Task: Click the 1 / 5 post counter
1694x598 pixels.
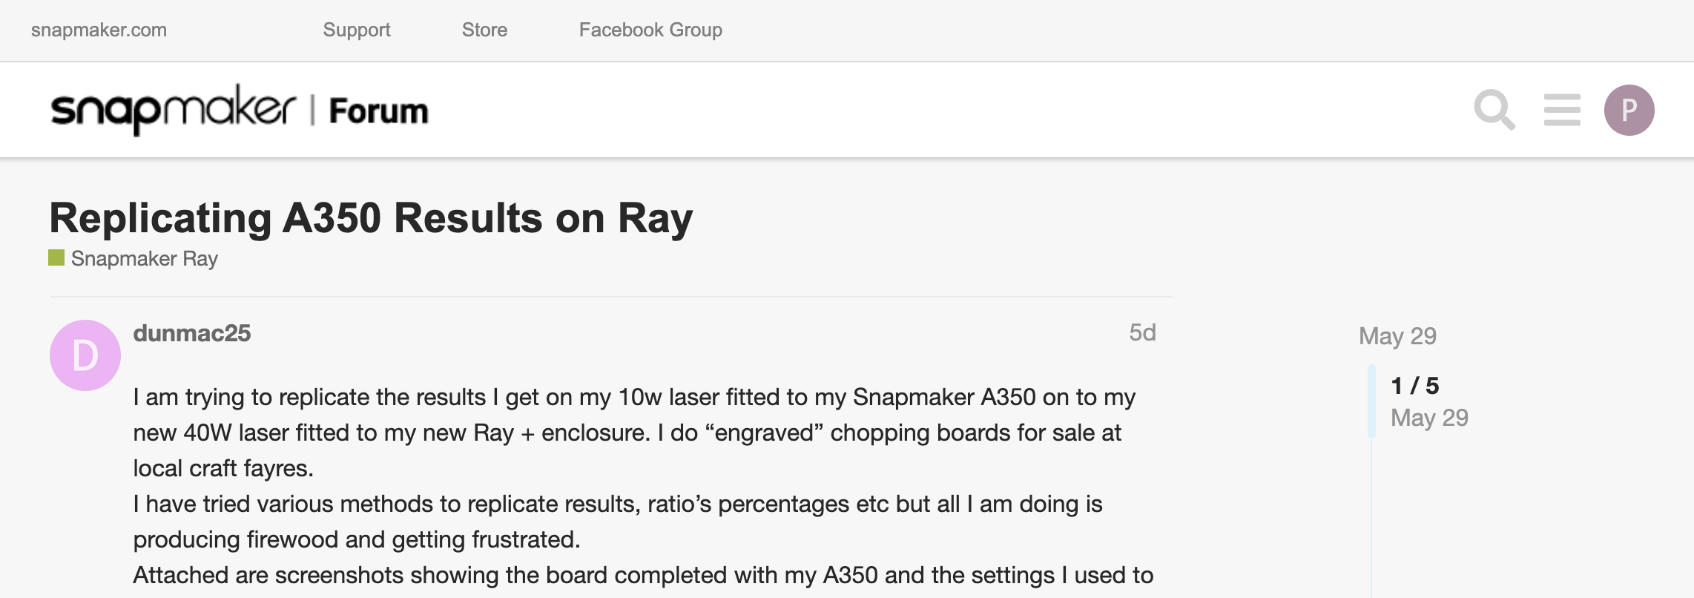Action: point(1415,386)
